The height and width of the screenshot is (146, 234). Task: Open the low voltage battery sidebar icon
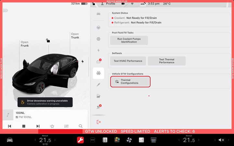click(98, 62)
